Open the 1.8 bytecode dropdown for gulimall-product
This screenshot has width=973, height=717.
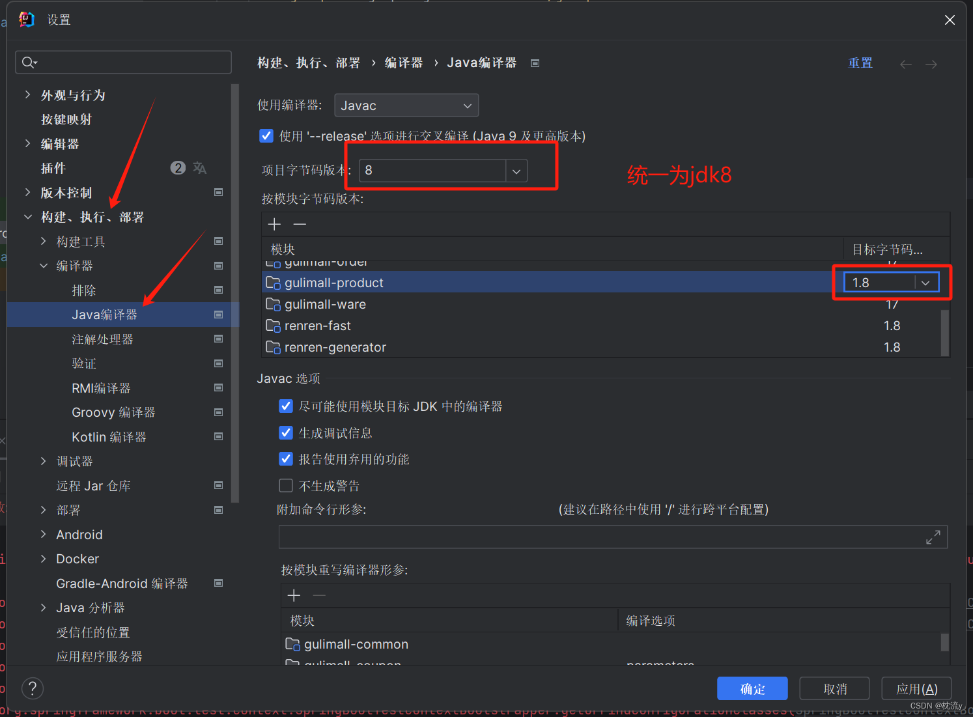coord(925,282)
